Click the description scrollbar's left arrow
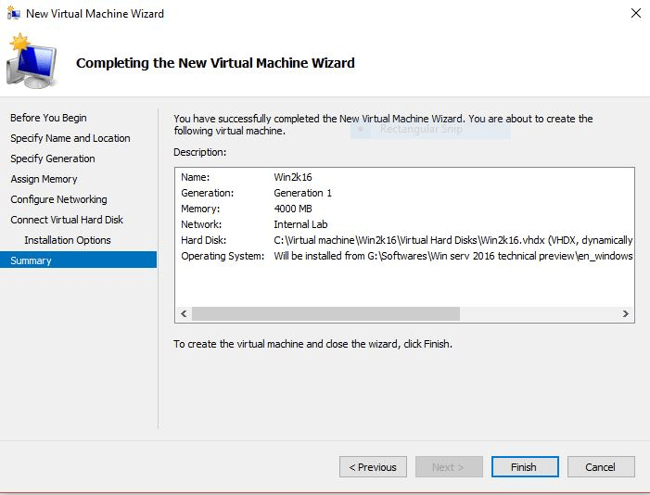Image resolution: width=650 pixels, height=495 pixels. click(183, 314)
